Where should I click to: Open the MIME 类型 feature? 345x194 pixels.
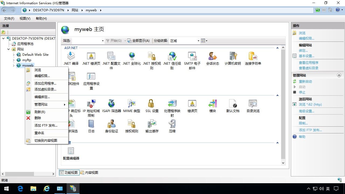[132, 106]
